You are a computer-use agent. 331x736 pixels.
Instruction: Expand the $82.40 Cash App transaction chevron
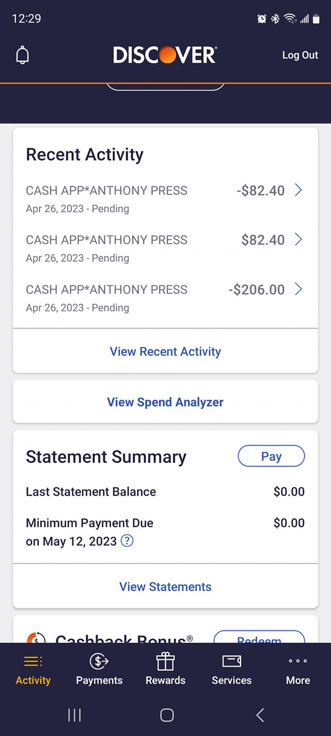(x=298, y=240)
